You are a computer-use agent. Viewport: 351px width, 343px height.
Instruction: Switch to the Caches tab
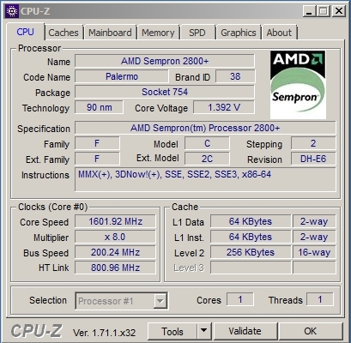point(64,33)
